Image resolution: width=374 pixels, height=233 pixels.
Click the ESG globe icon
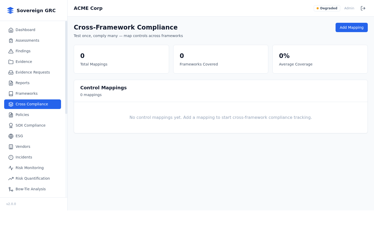click(11, 136)
